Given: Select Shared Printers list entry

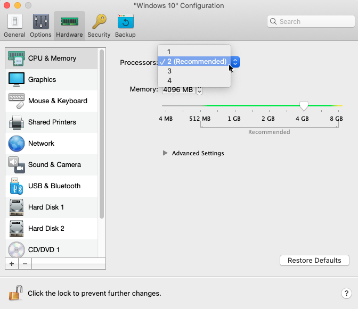Looking at the screenshot, I should (52, 122).
